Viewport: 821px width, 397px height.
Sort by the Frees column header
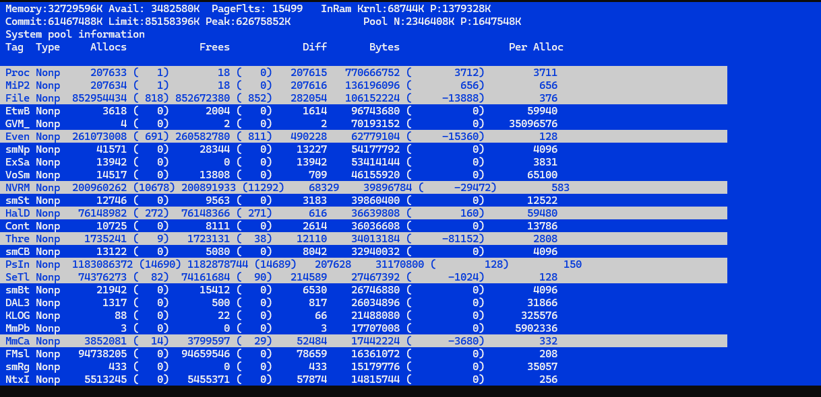tap(214, 47)
